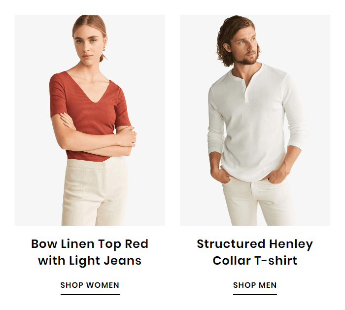Click the woman's earring
Image resolution: width=345 pixels, height=310 pixels.
click(x=103, y=49)
